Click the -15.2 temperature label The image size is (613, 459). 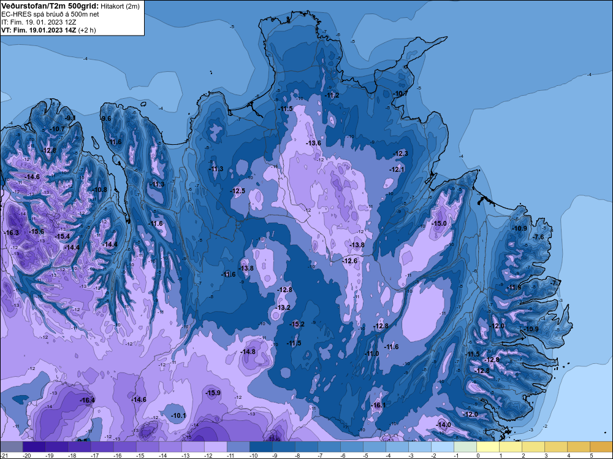(x=297, y=324)
